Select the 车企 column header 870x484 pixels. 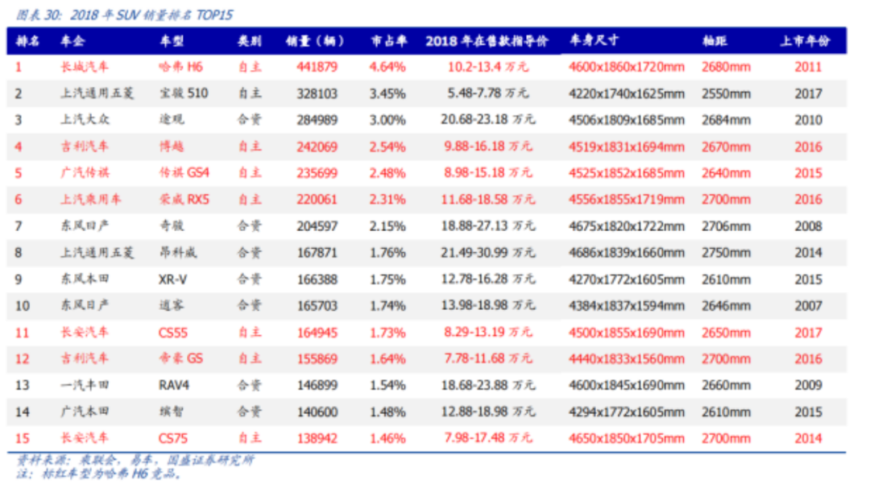72,41
